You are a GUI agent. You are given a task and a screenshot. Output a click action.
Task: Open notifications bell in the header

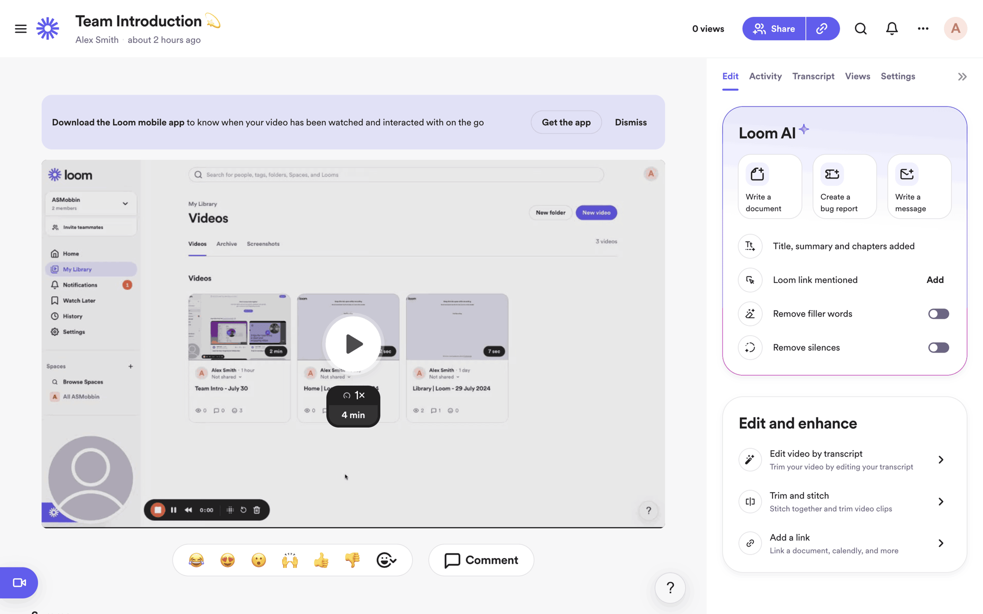pos(892,29)
